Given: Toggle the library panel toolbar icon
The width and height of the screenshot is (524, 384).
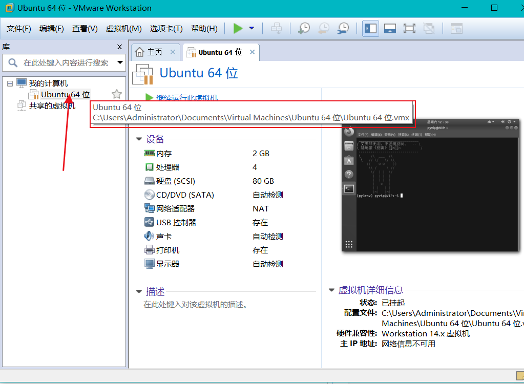Looking at the screenshot, I should 370,28.
